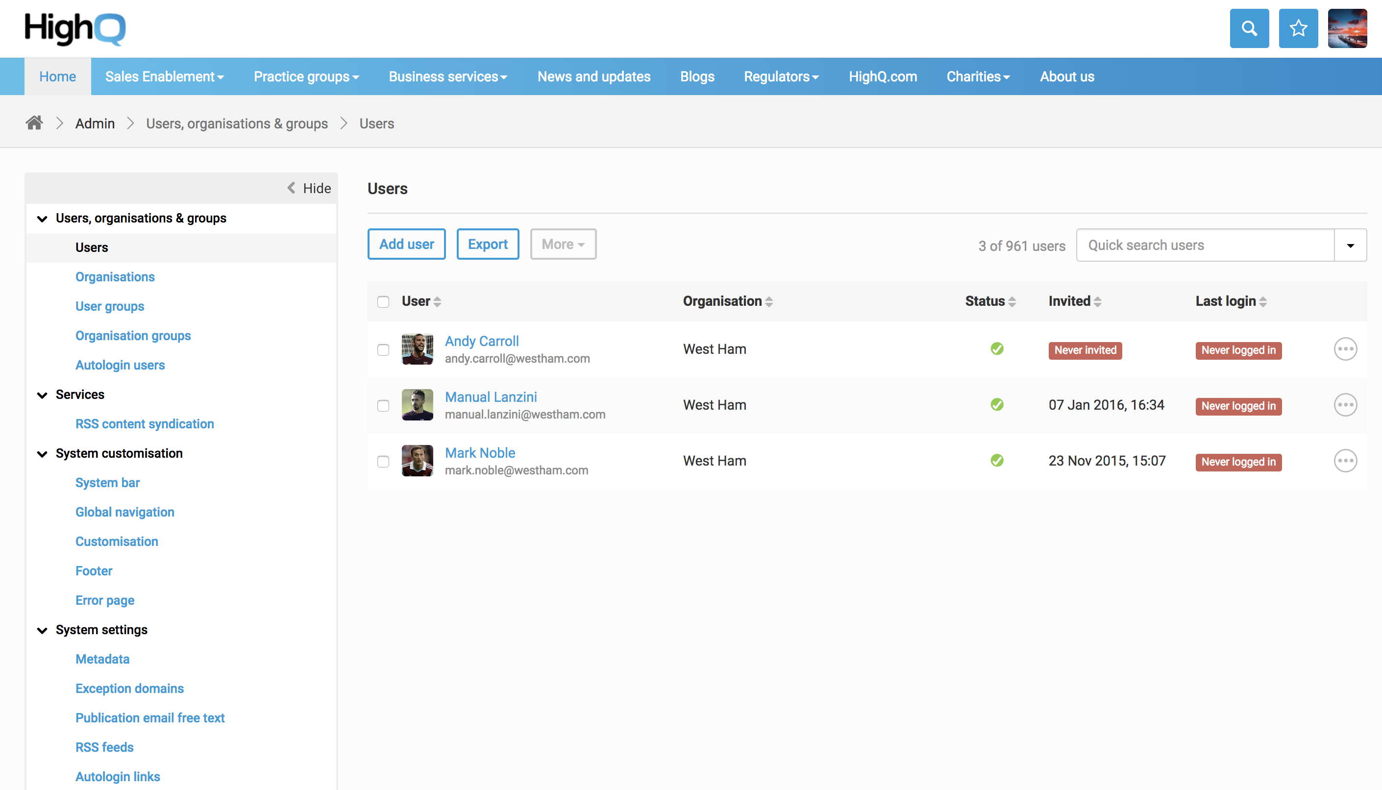Hide the admin sidebar panel

[309, 188]
